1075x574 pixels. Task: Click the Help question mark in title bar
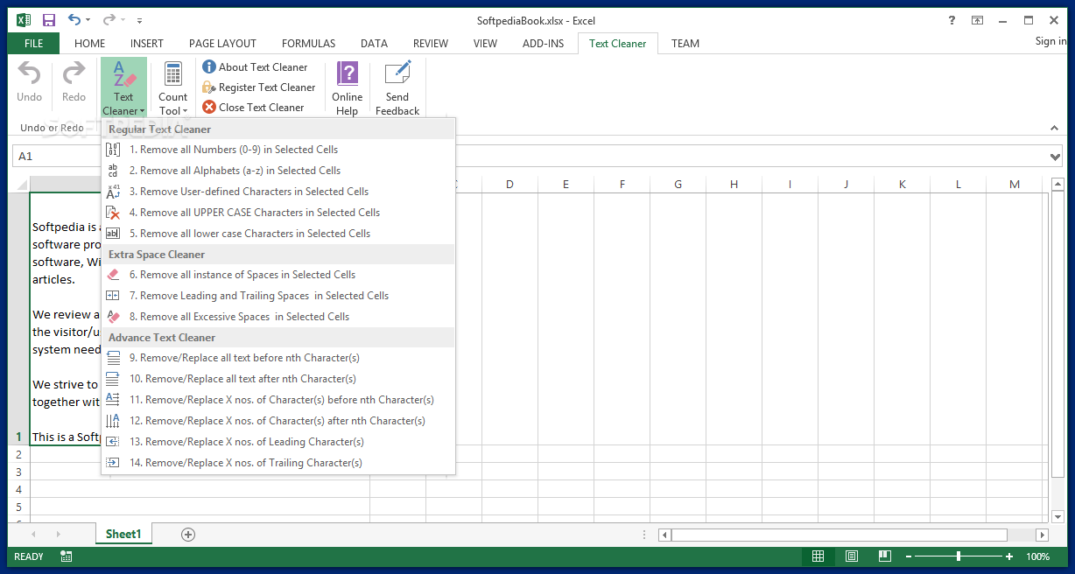952,20
